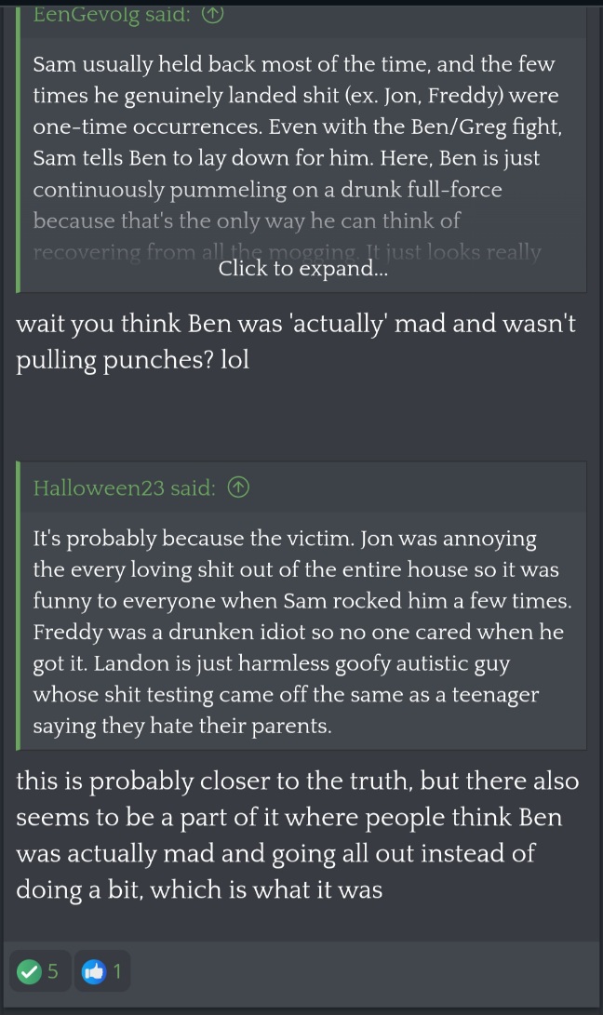The image size is (603, 1015).
Task: Click the green left border of Halloween23 quote
Action: coord(18,606)
